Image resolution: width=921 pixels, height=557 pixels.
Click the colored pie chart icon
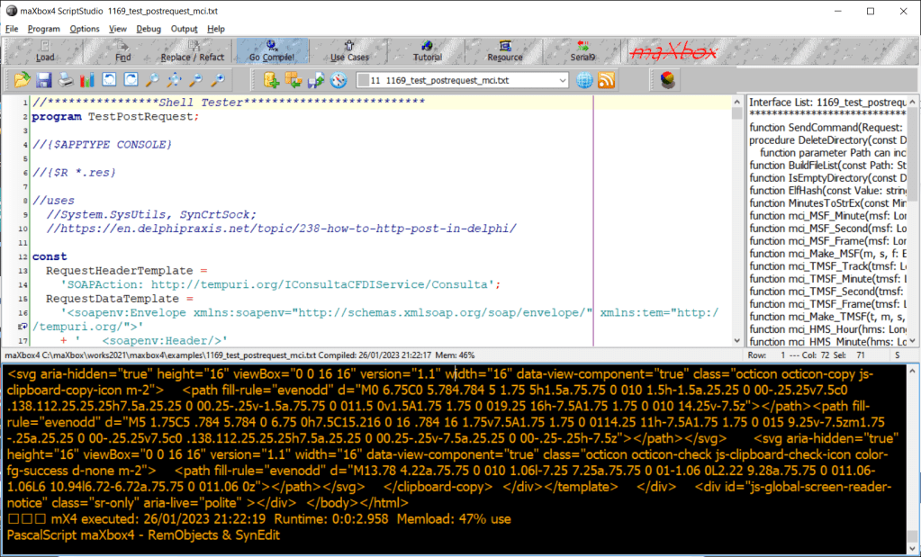coord(667,80)
